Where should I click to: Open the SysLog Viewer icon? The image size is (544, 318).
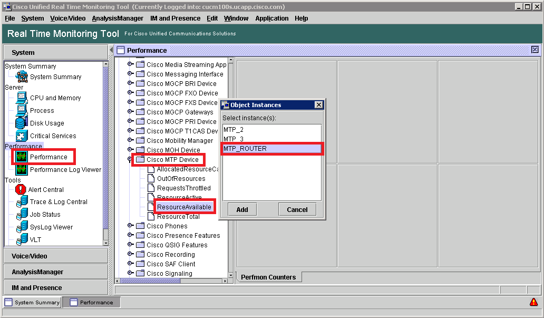pos(21,227)
